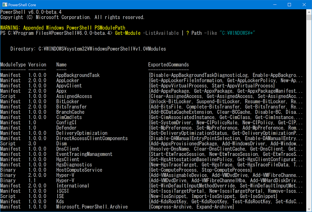Image resolution: width=312 pixels, height=212 pixels.
Task: Click the International module name
Action: pyautogui.click(x=73, y=186)
